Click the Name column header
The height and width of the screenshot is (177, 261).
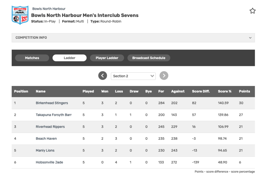tap(41, 91)
